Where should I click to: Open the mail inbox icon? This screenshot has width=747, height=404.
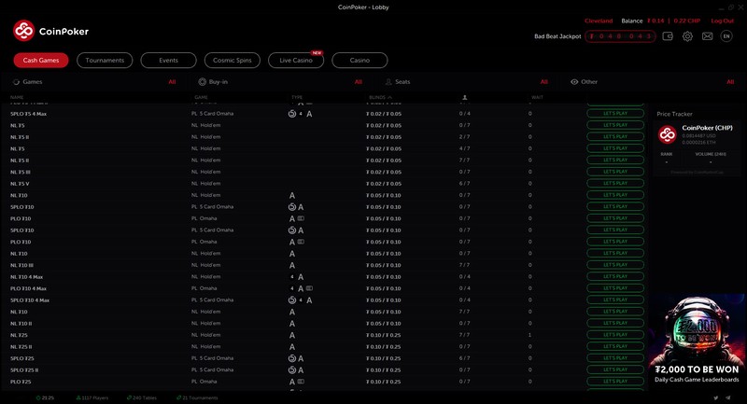point(708,36)
